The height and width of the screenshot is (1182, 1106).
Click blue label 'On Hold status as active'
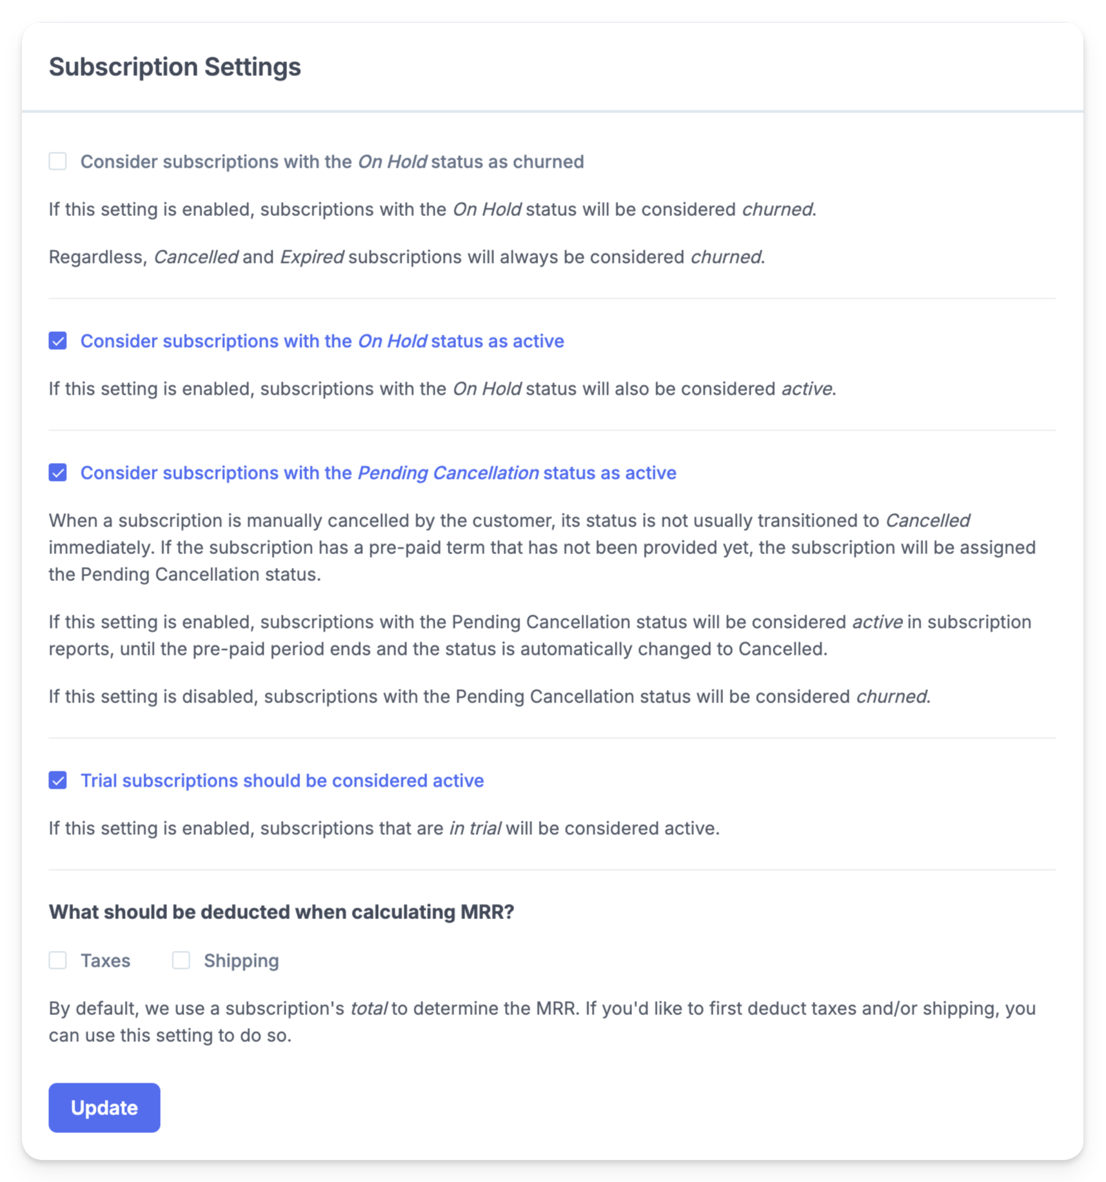322,341
